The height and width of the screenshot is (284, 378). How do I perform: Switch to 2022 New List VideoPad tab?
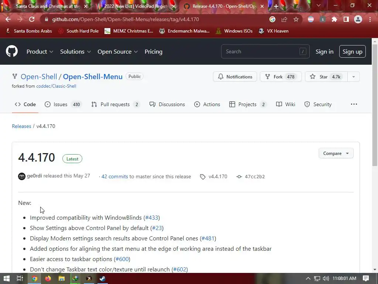tap(136, 6)
